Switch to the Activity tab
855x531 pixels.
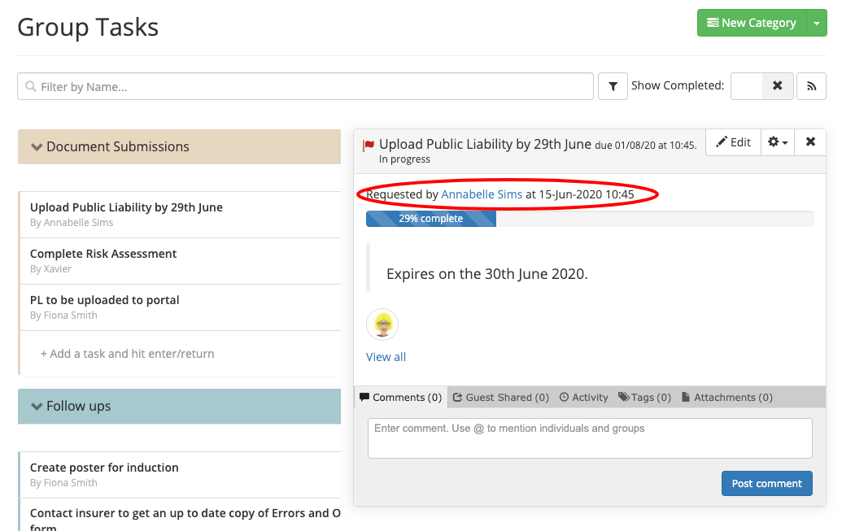coord(584,398)
